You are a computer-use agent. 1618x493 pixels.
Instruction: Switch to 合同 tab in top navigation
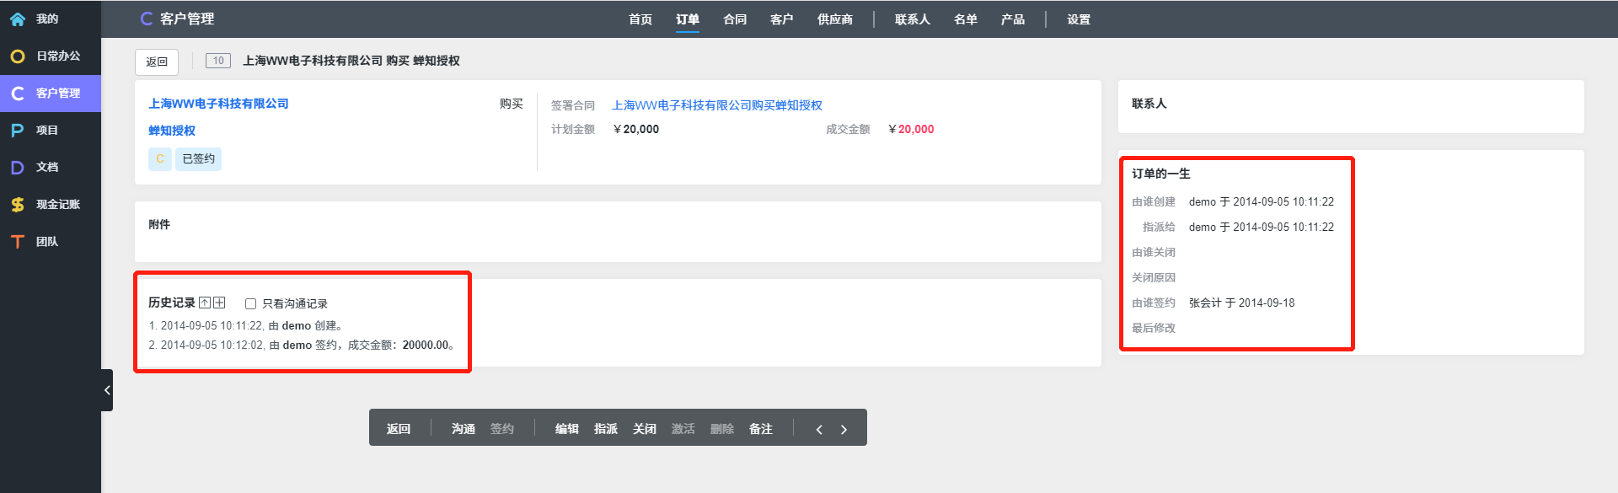pos(735,19)
